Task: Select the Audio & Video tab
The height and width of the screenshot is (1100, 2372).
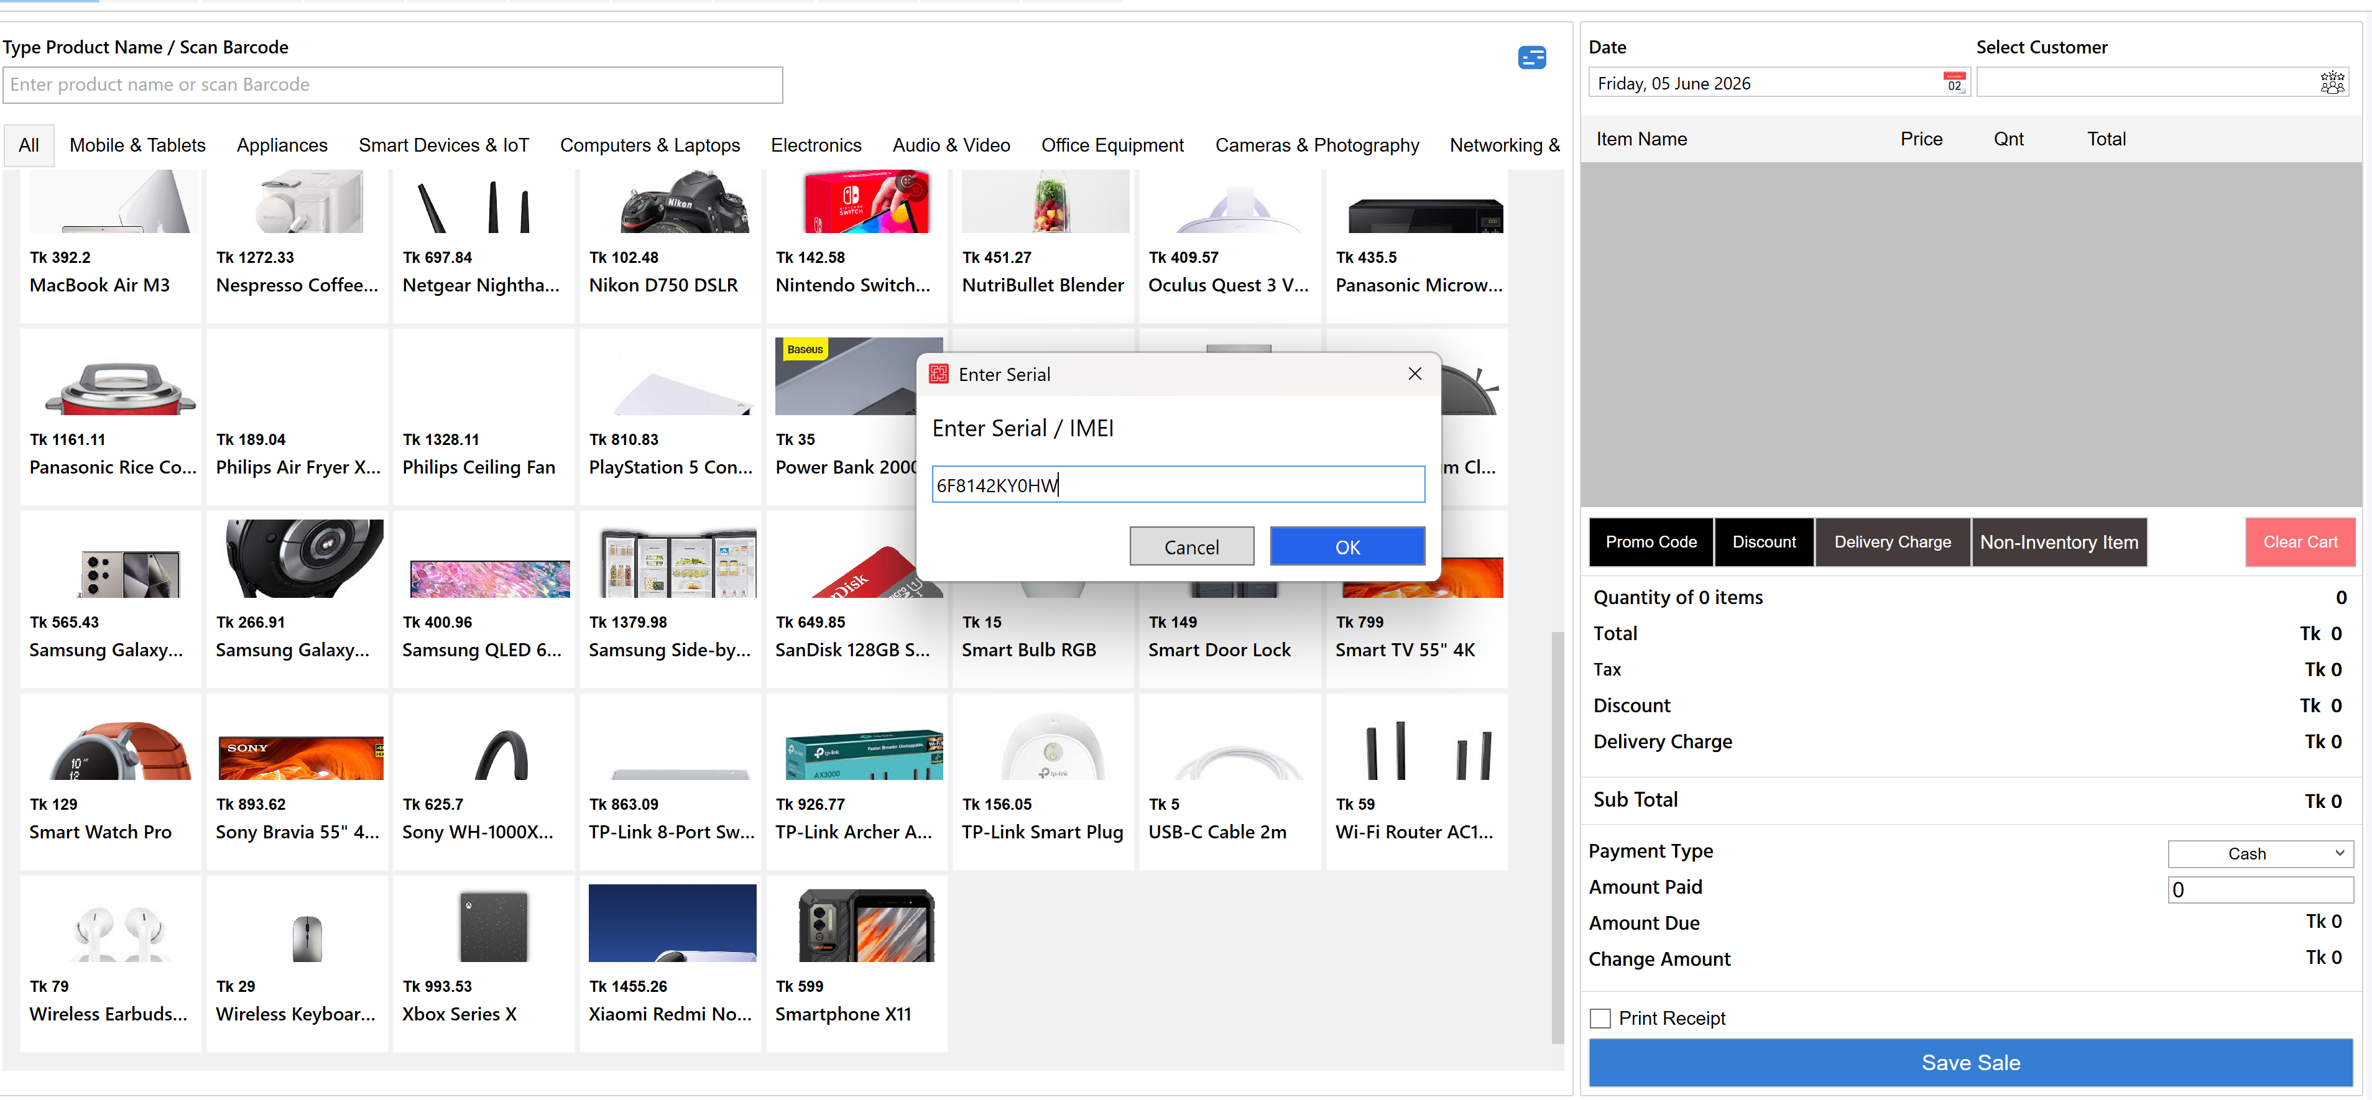Action: click(951, 145)
